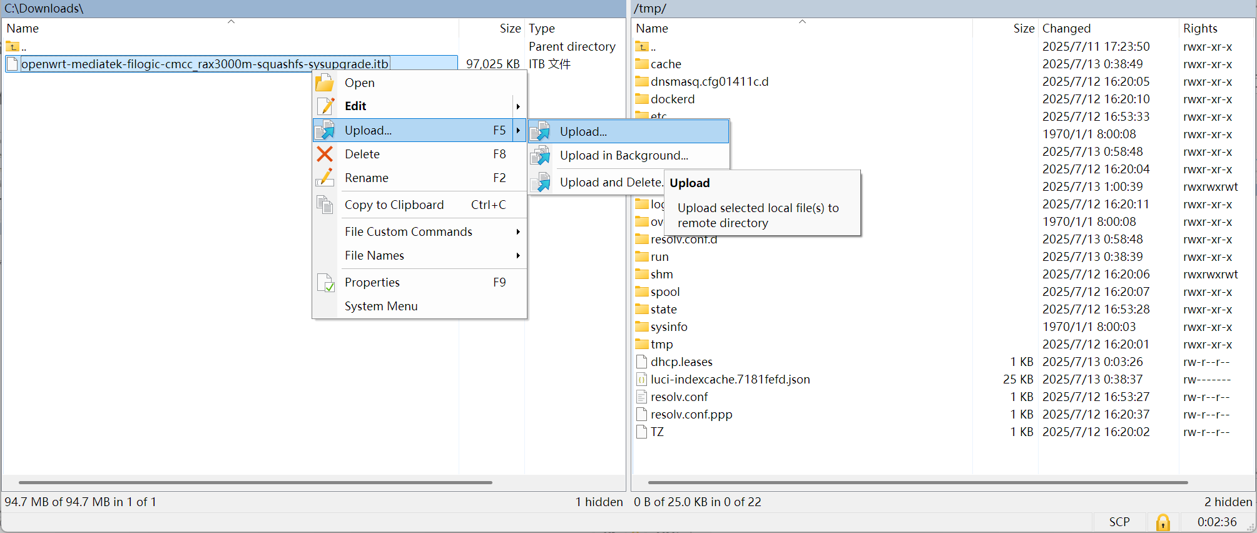
Task: Click the dhcp.leases file icon
Action: (x=641, y=362)
